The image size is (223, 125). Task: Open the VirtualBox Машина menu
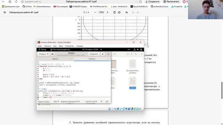pyautogui.click(x=47, y=46)
